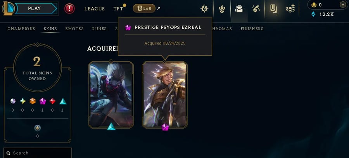The image size is (349, 158).
Task: Click the League of Legends logo emblem
Action: (x=8, y=9)
